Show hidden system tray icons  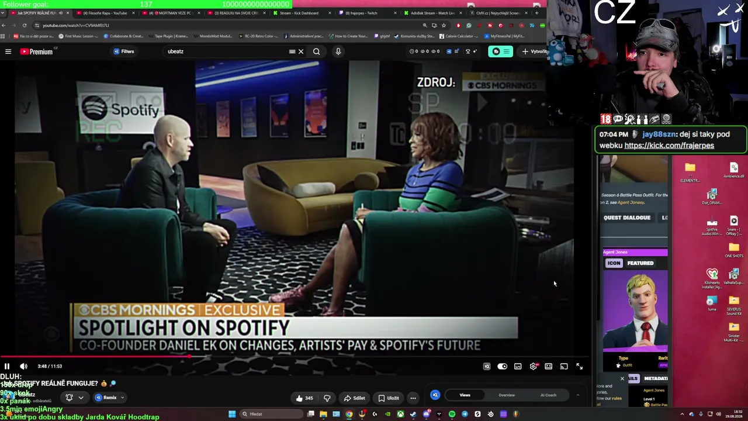pos(682,415)
